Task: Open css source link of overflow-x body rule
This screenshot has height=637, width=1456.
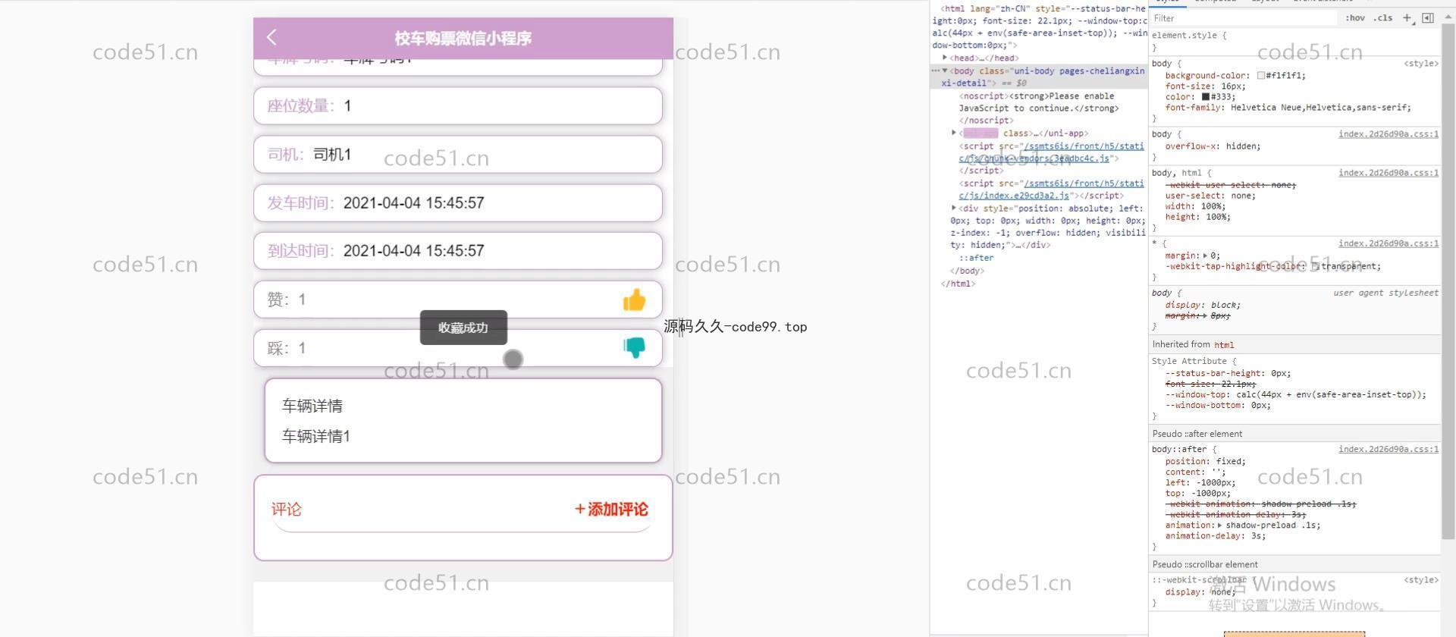Action: click(1388, 134)
